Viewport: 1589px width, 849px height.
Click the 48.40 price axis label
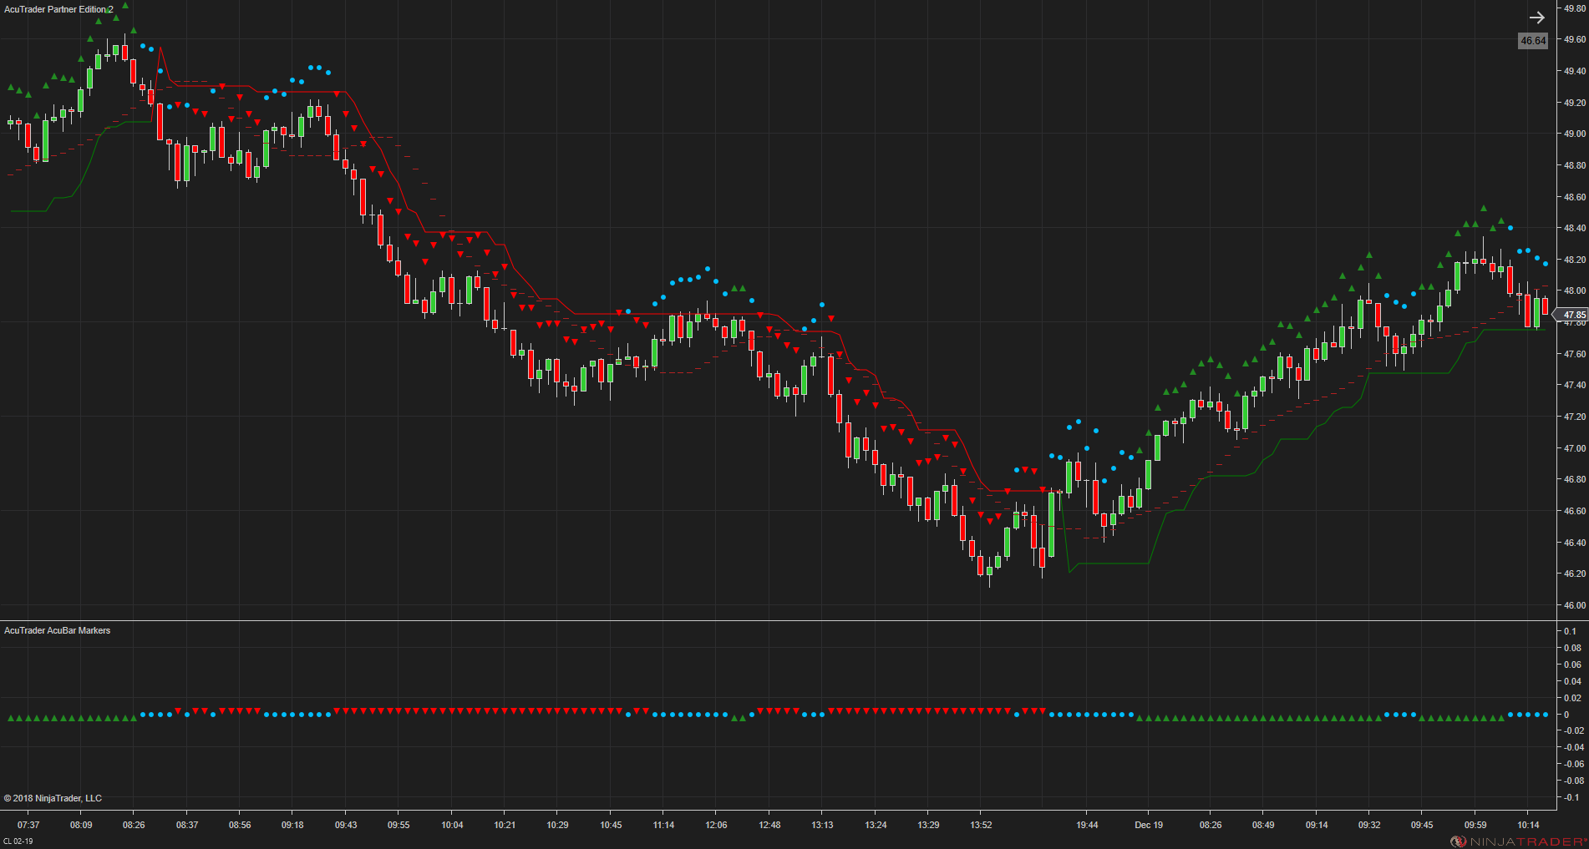(1575, 228)
